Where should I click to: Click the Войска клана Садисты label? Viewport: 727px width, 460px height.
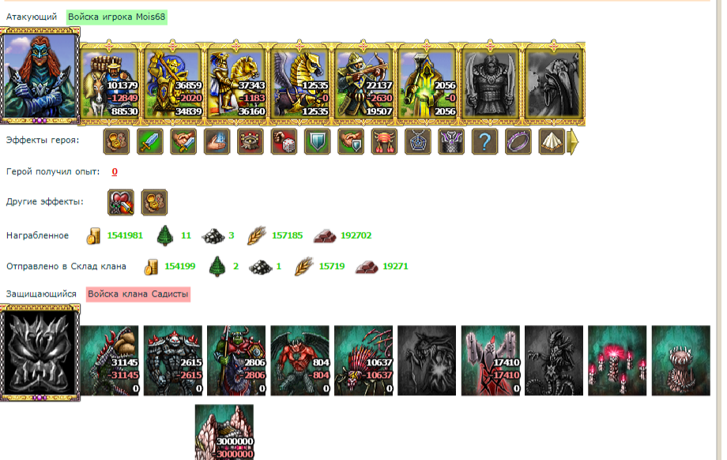(138, 294)
